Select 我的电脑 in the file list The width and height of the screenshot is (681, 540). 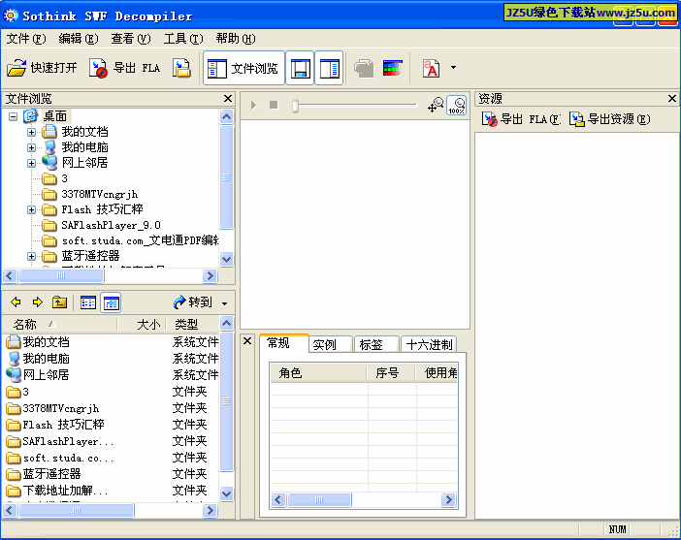(x=38, y=359)
